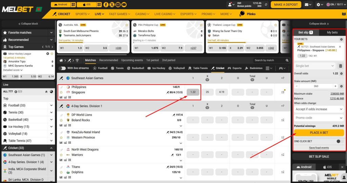Expand Detailed score for hockey match

(x=13, y=70)
